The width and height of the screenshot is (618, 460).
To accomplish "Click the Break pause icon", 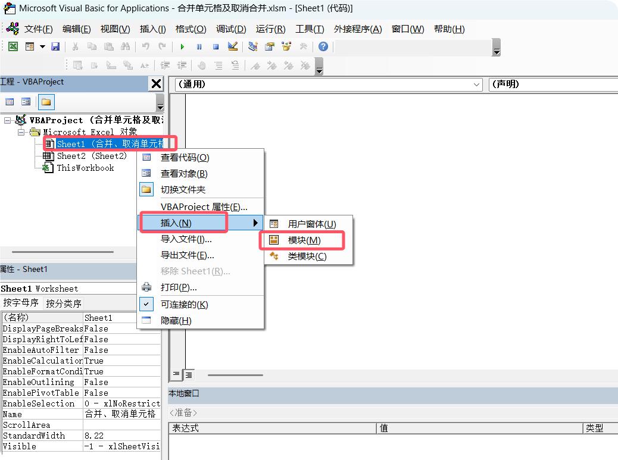I will (x=199, y=46).
